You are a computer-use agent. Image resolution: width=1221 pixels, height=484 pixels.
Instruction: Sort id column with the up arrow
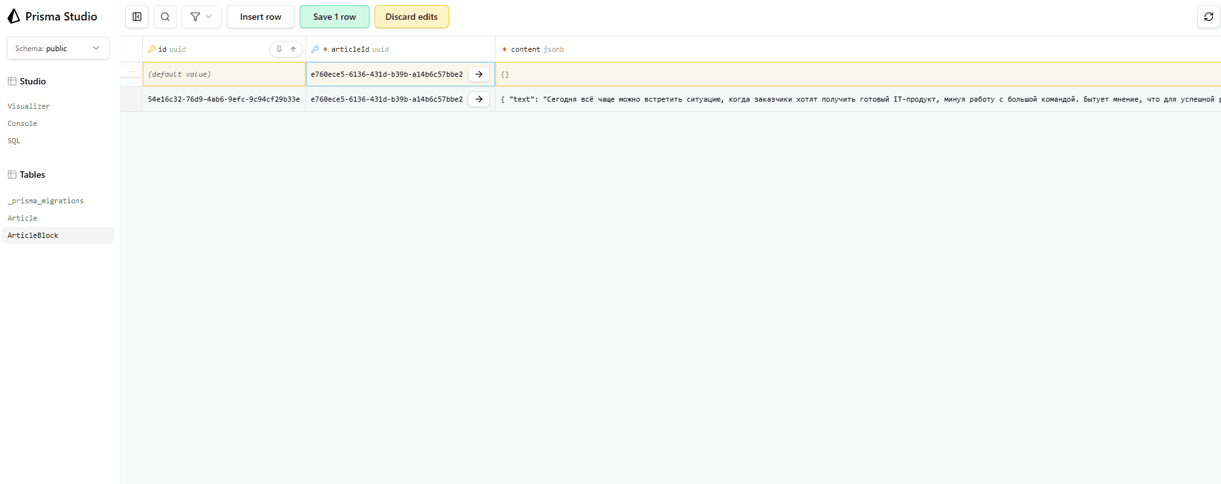pyautogui.click(x=293, y=49)
